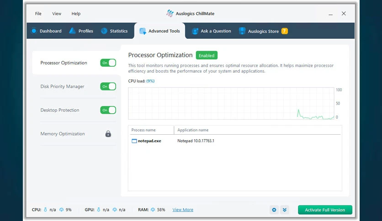The height and width of the screenshot is (221, 382).
Task: Select Memory Optimization in sidebar
Action: [x=63, y=134]
